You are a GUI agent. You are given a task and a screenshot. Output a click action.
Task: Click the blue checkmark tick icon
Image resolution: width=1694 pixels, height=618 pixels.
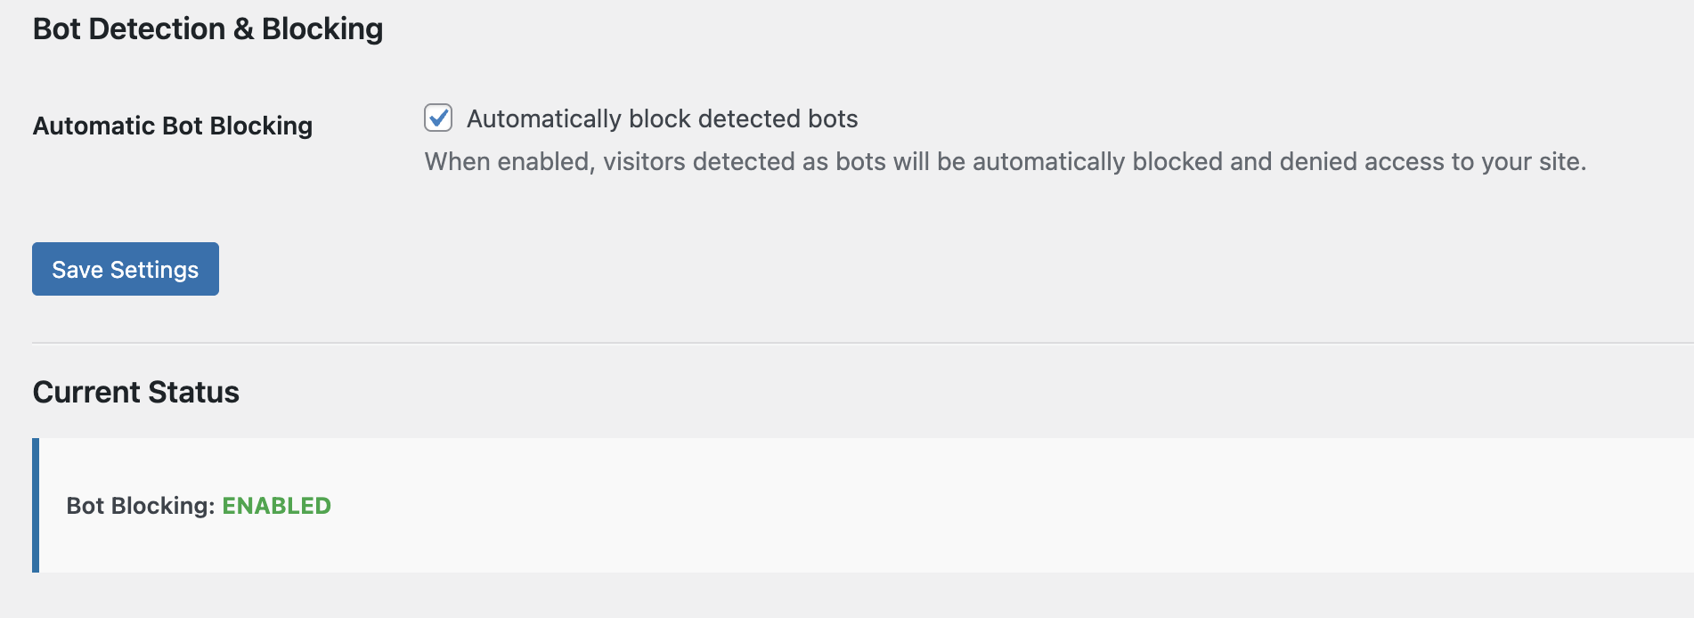438,117
